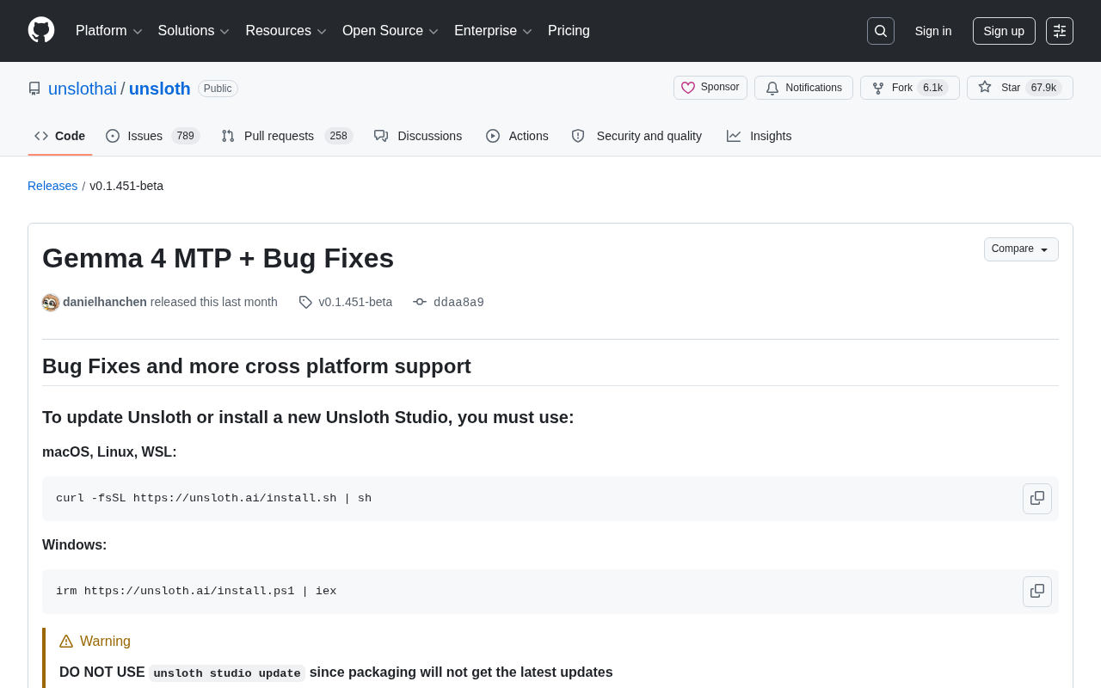Open the Insights tab
The width and height of the screenshot is (1101, 688).
(x=760, y=136)
